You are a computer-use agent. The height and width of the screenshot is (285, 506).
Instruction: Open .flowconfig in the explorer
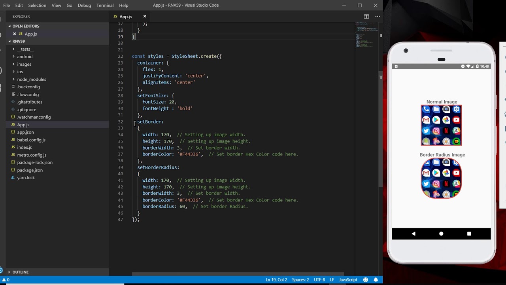tap(28, 95)
